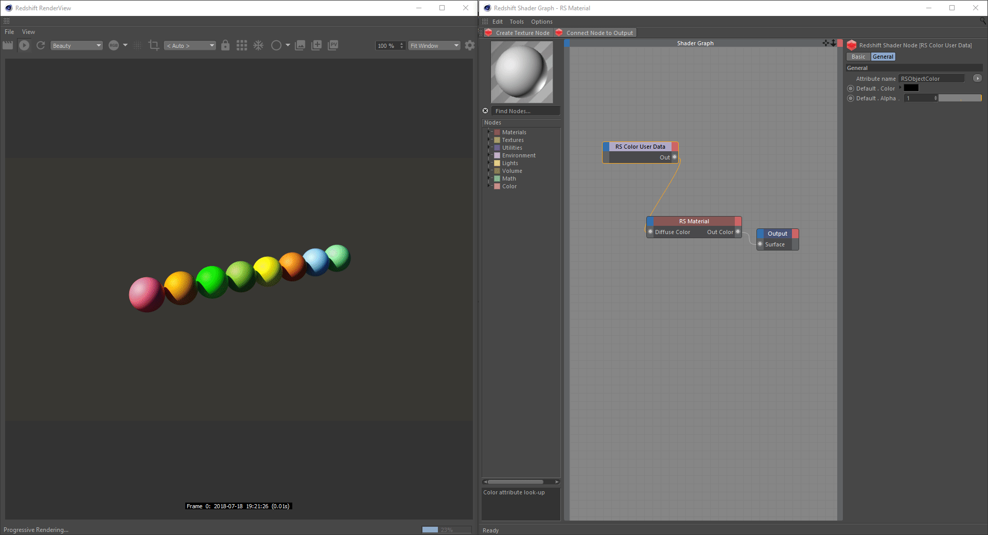The image size is (988, 535).
Task: Click the snowflake freeze icon
Action: [x=258, y=45]
